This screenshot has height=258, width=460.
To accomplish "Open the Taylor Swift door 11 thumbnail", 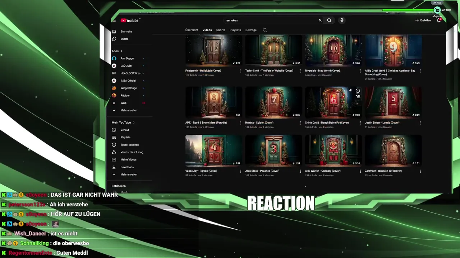I will tap(273, 51).
